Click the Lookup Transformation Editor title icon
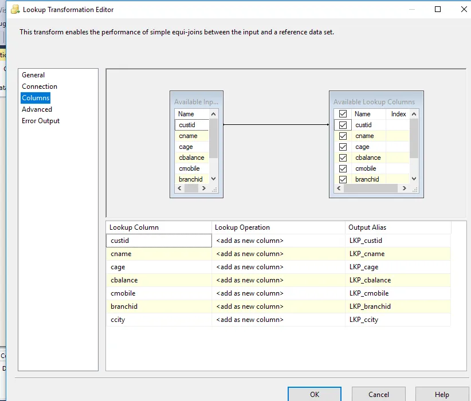Viewport: 471px width, 401px height. 15,10
